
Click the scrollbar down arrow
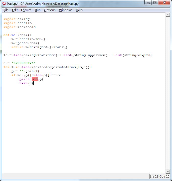[x=168, y=171]
